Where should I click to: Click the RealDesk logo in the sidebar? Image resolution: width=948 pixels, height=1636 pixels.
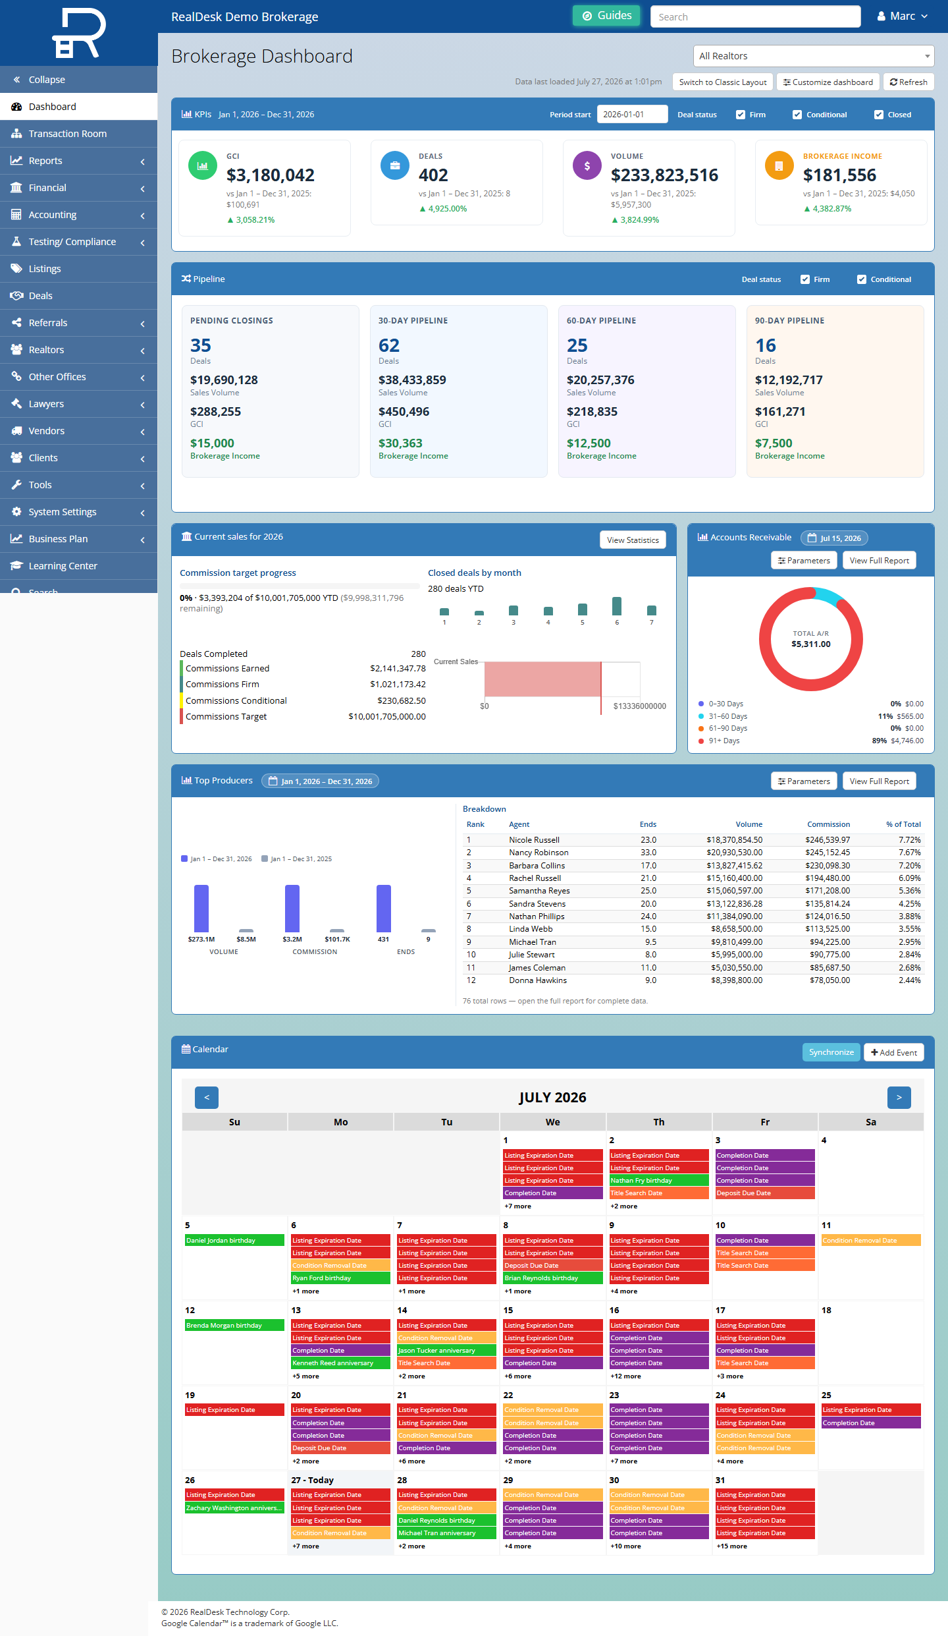[79, 33]
